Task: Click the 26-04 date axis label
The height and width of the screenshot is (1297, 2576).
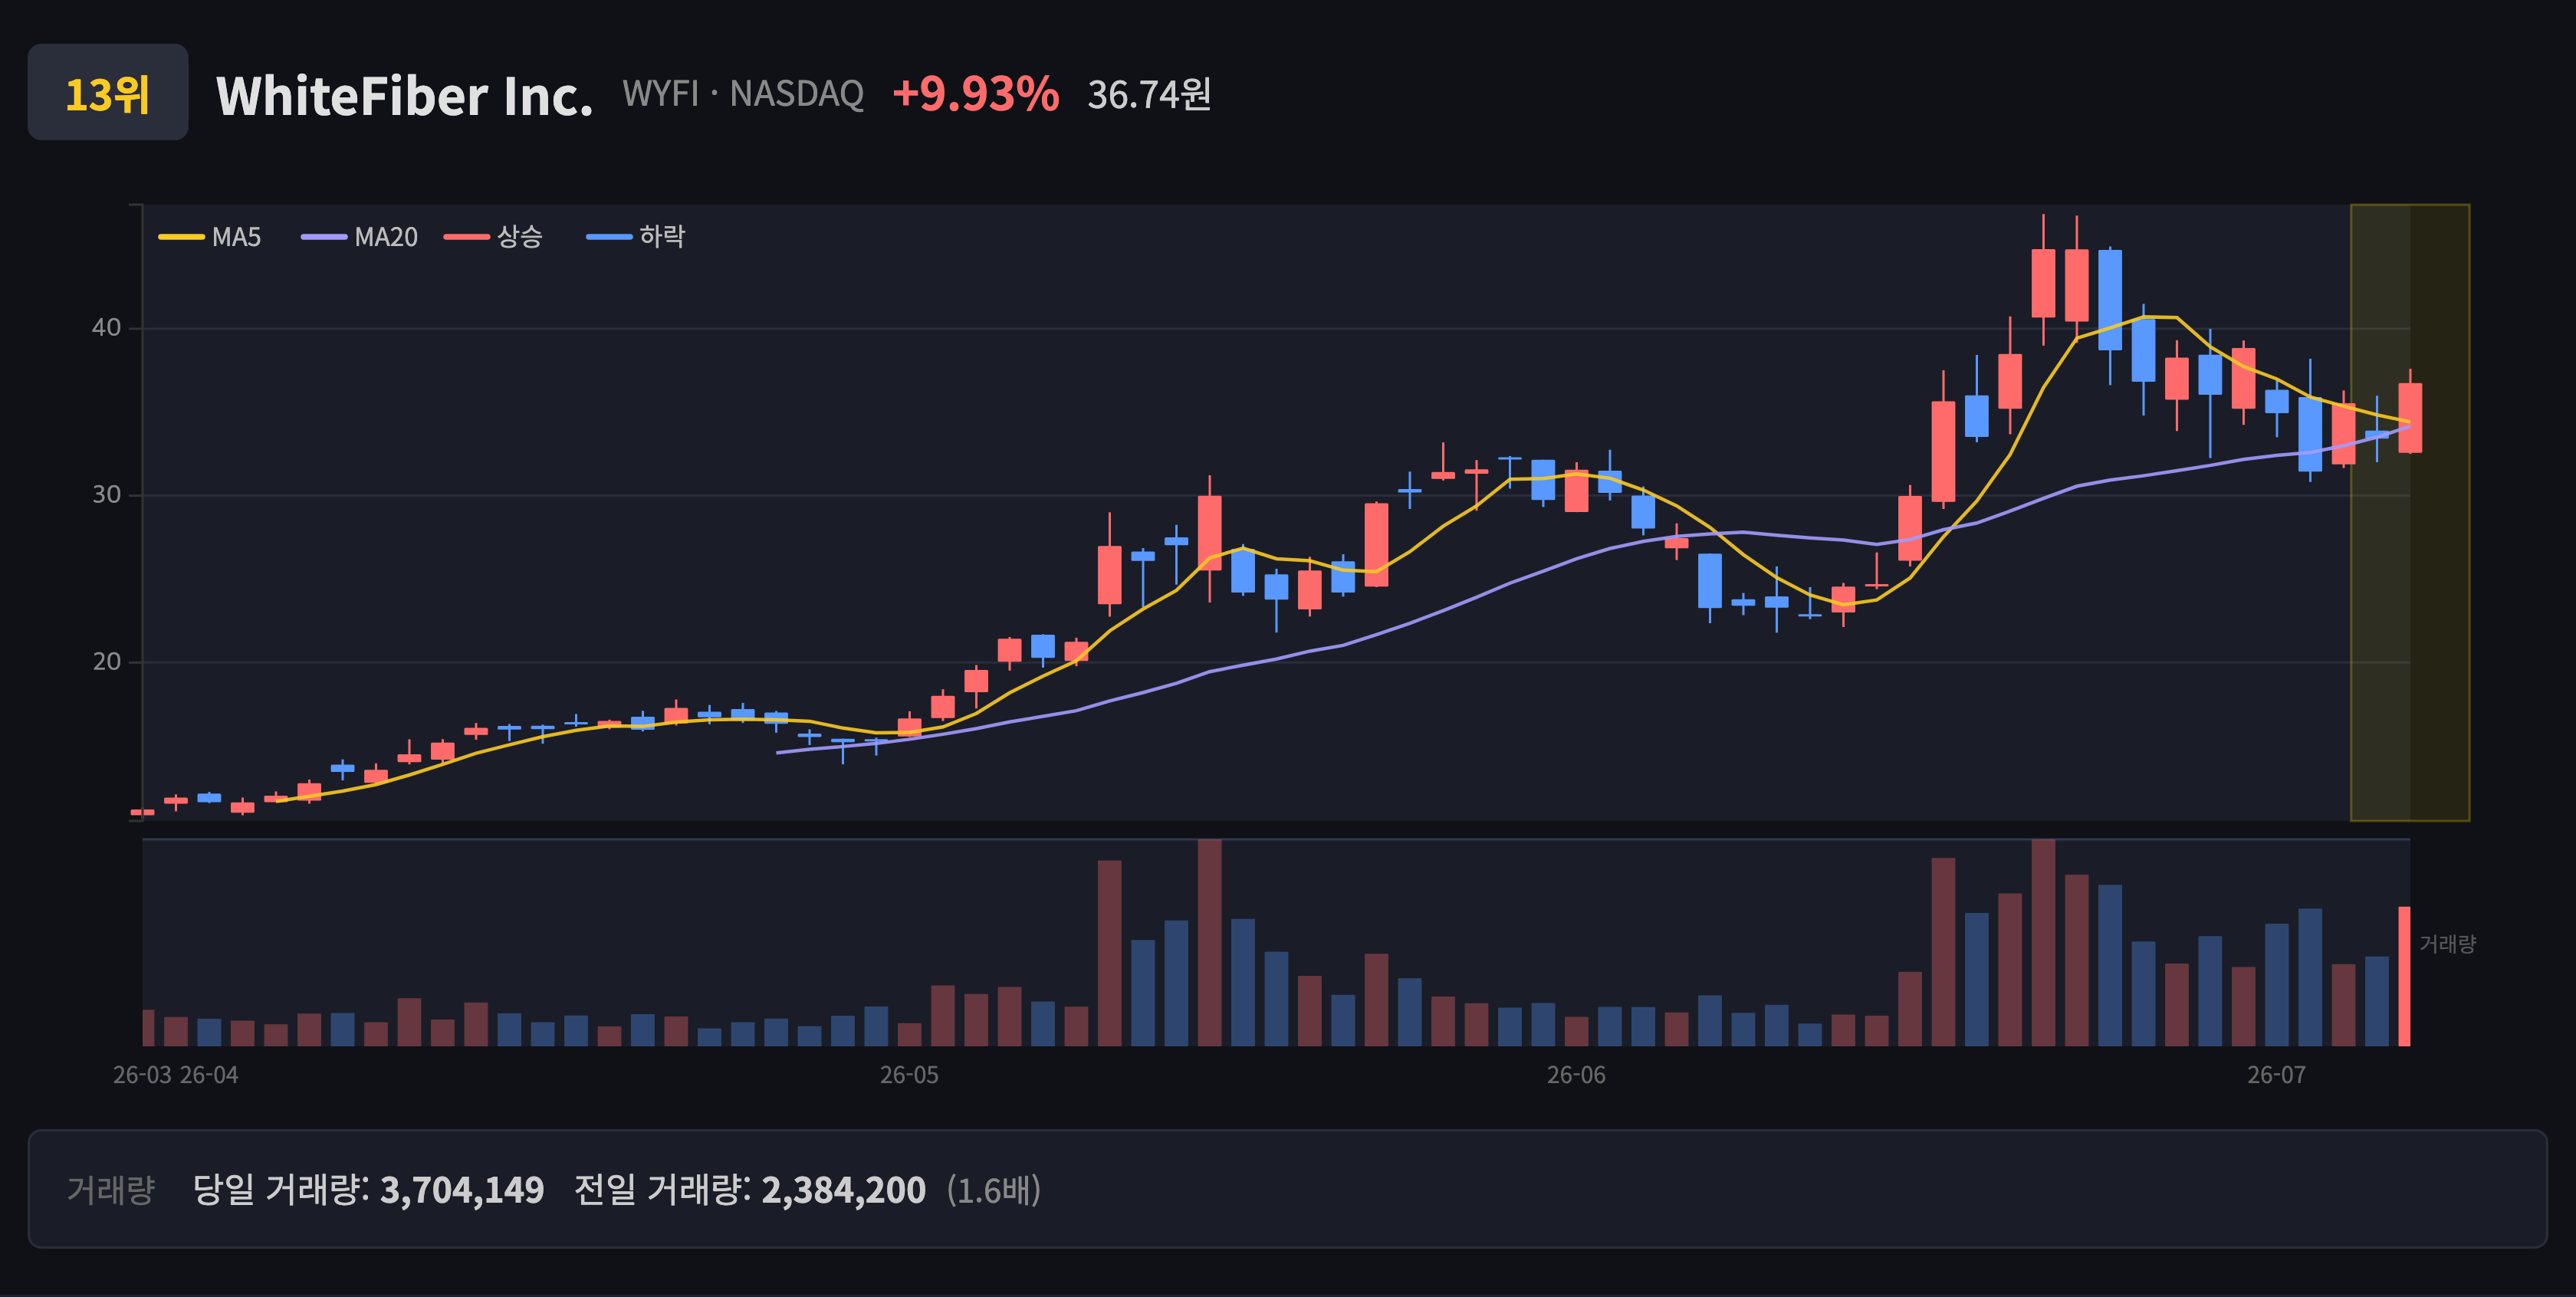Action: pyautogui.click(x=209, y=1075)
